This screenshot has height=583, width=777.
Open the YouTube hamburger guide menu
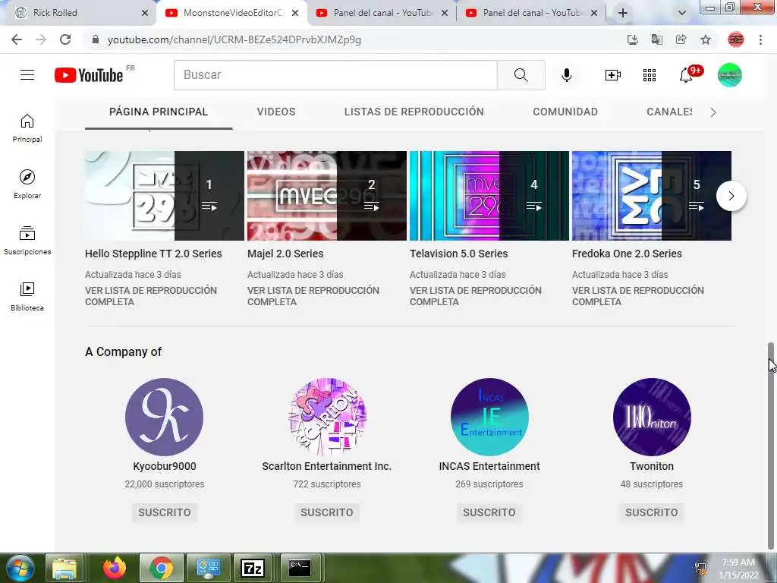tap(27, 75)
